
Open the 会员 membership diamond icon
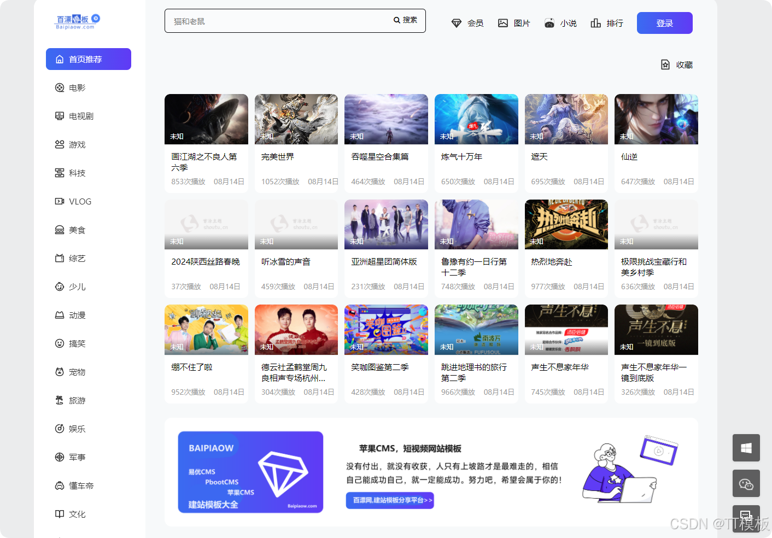[x=456, y=23]
